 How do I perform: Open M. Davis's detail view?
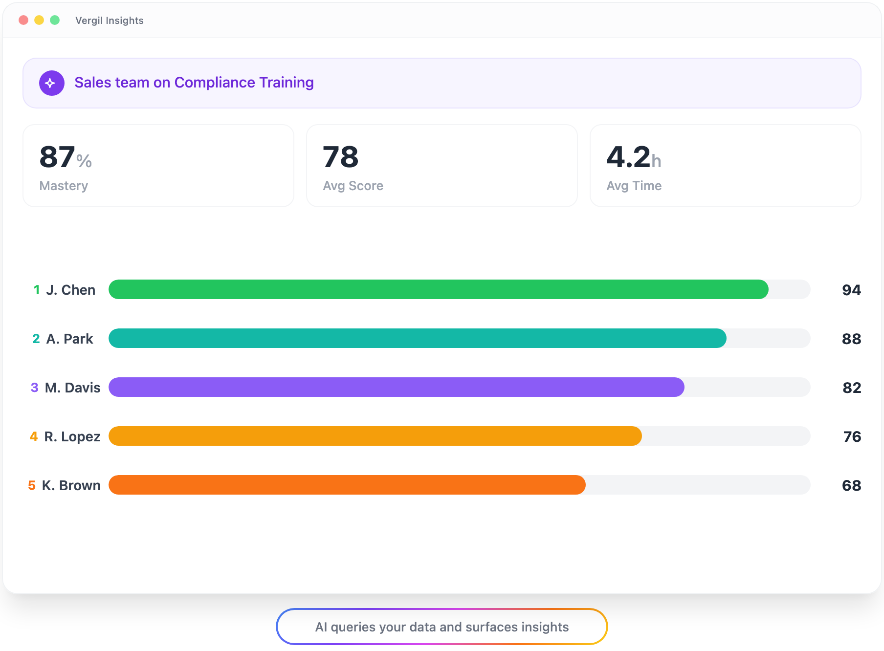click(72, 387)
